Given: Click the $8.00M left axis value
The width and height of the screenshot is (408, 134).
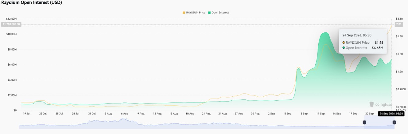Looking at the screenshot, I should click(x=12, y=49).
